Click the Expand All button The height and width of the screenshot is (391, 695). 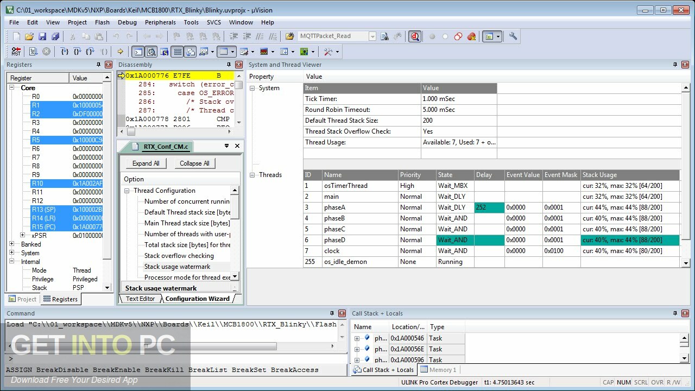point(146,163)
